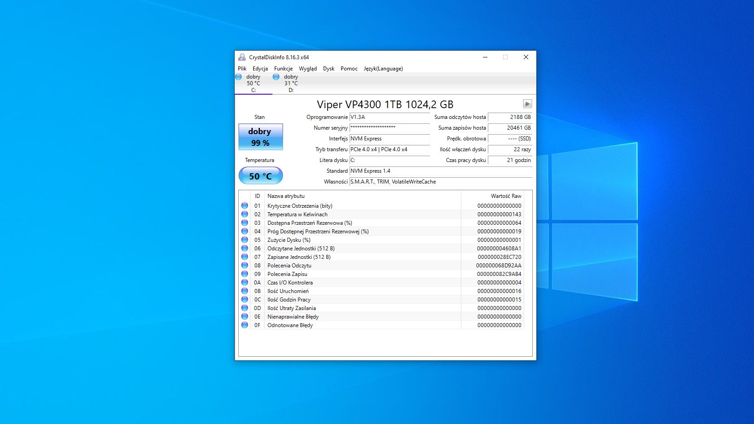754x424 pixels.
Task: Click status orb for Polecenia Zapisu row
Action: coord(245,274)
